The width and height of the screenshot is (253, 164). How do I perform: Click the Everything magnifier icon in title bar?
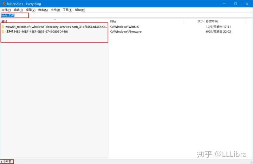point(4,4)
